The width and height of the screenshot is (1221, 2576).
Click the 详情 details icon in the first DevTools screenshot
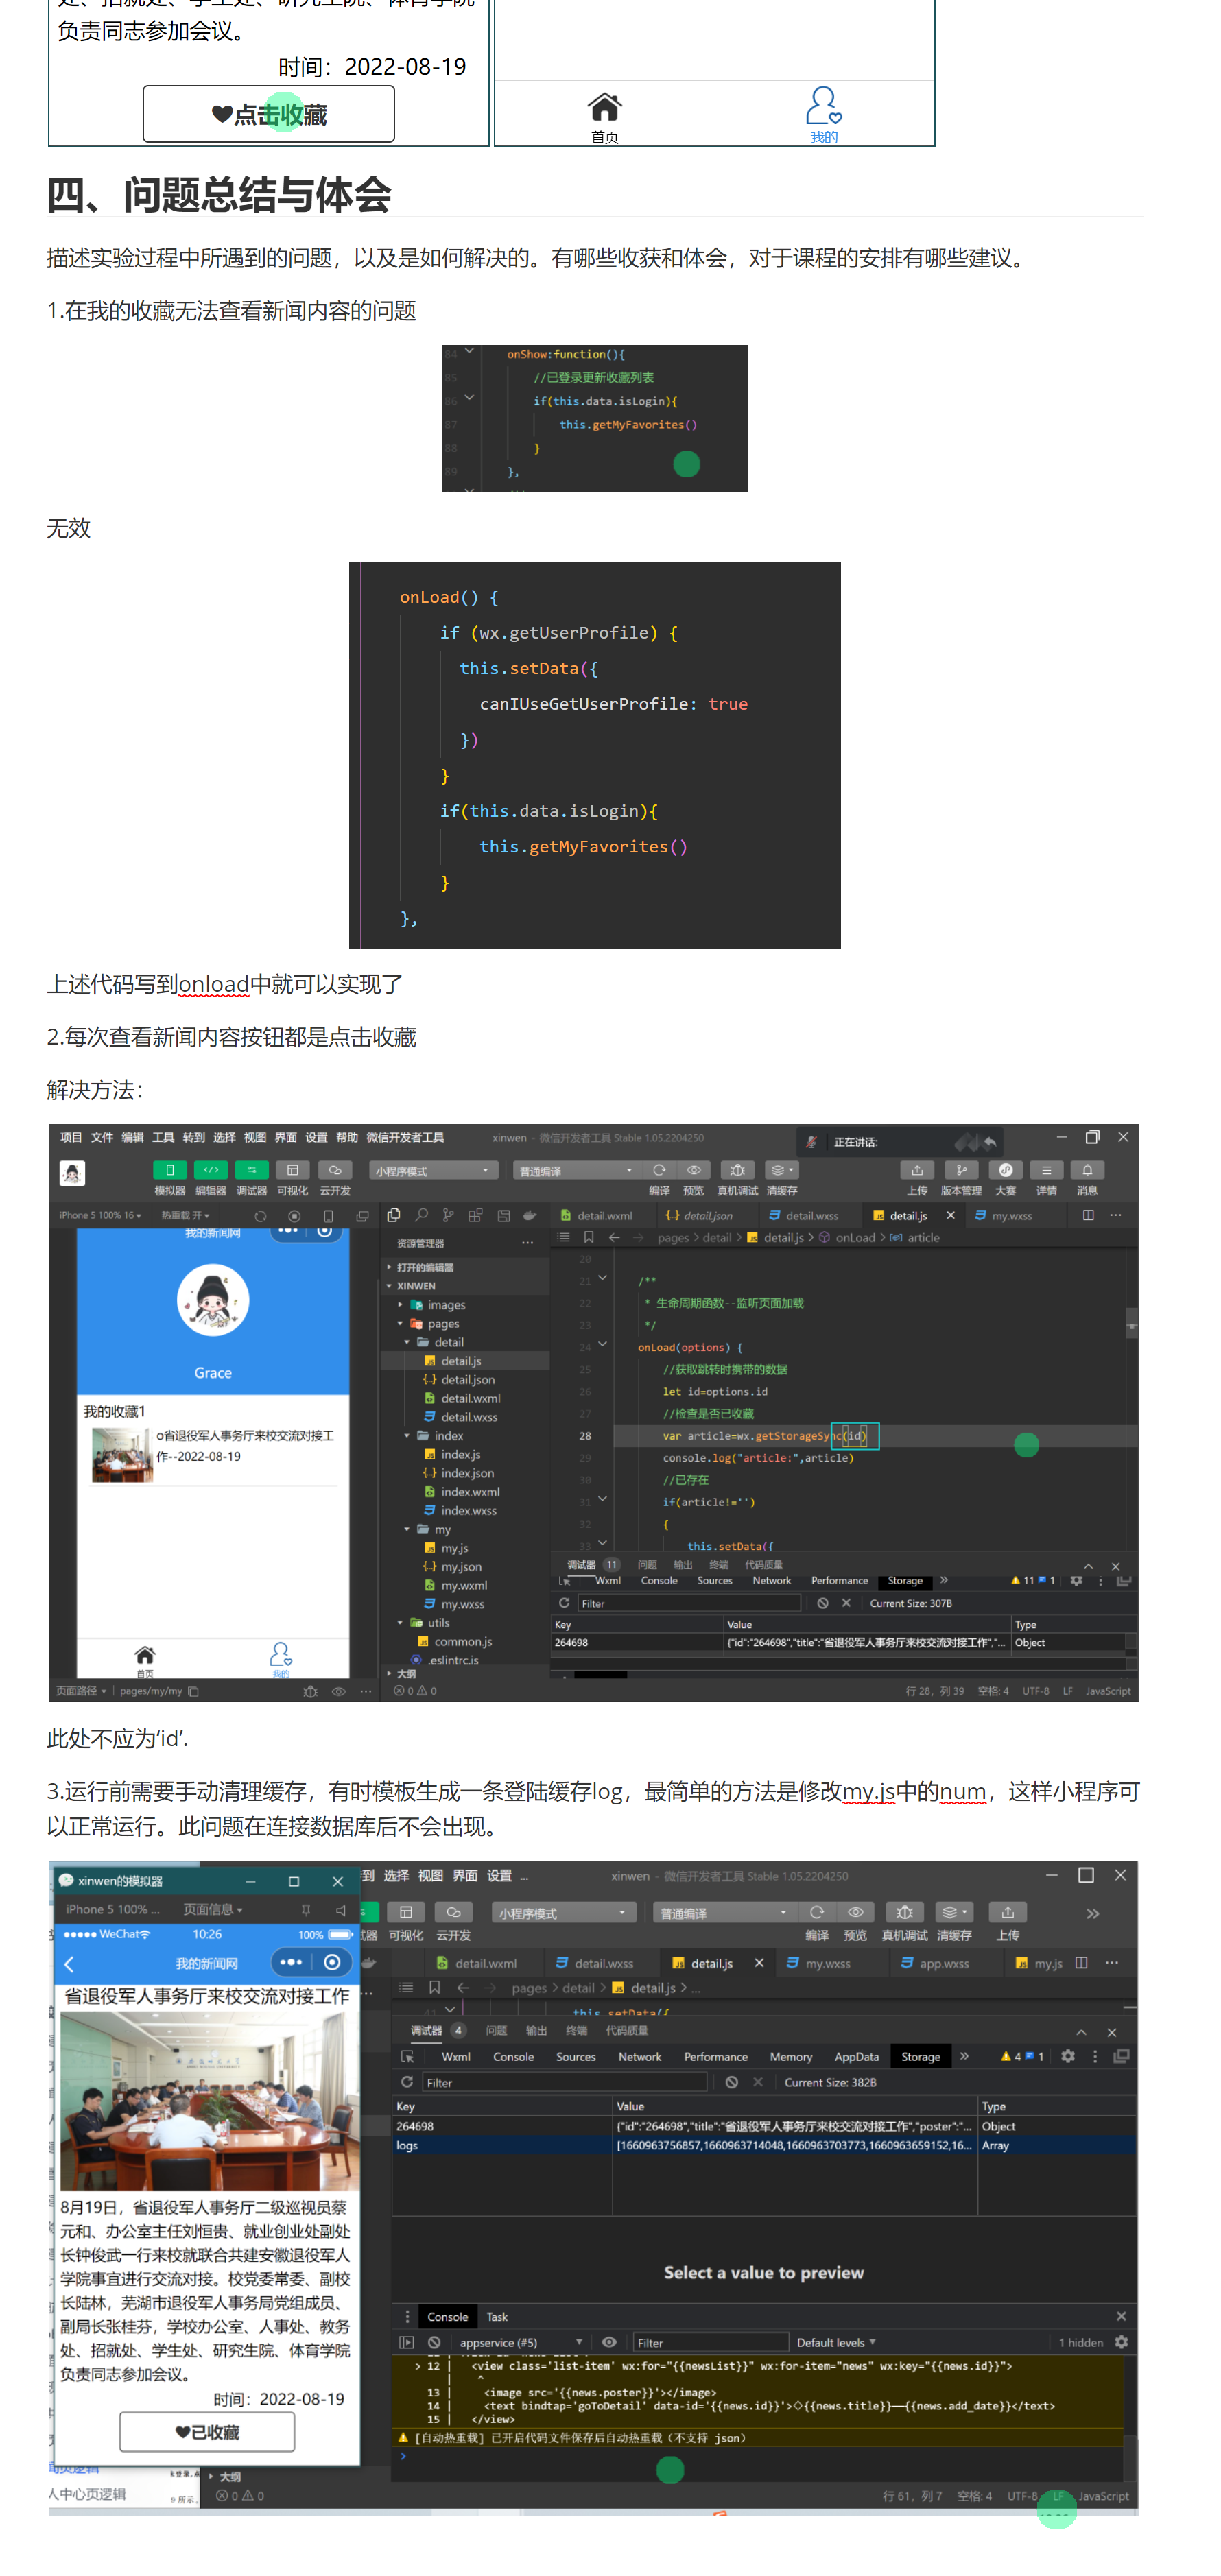click(x=1046, y=1170)
